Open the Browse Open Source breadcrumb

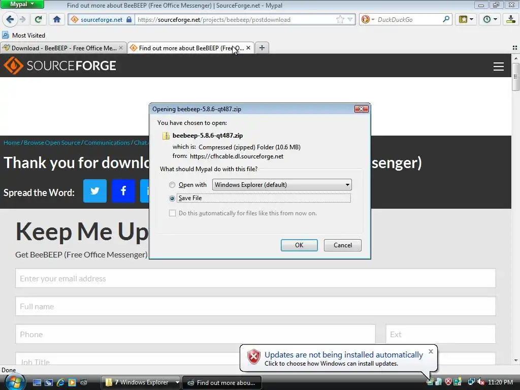[x=52, y=143]
